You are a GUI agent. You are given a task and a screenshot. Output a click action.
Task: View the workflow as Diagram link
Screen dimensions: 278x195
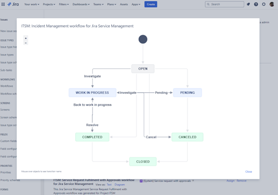click(120, 184)
